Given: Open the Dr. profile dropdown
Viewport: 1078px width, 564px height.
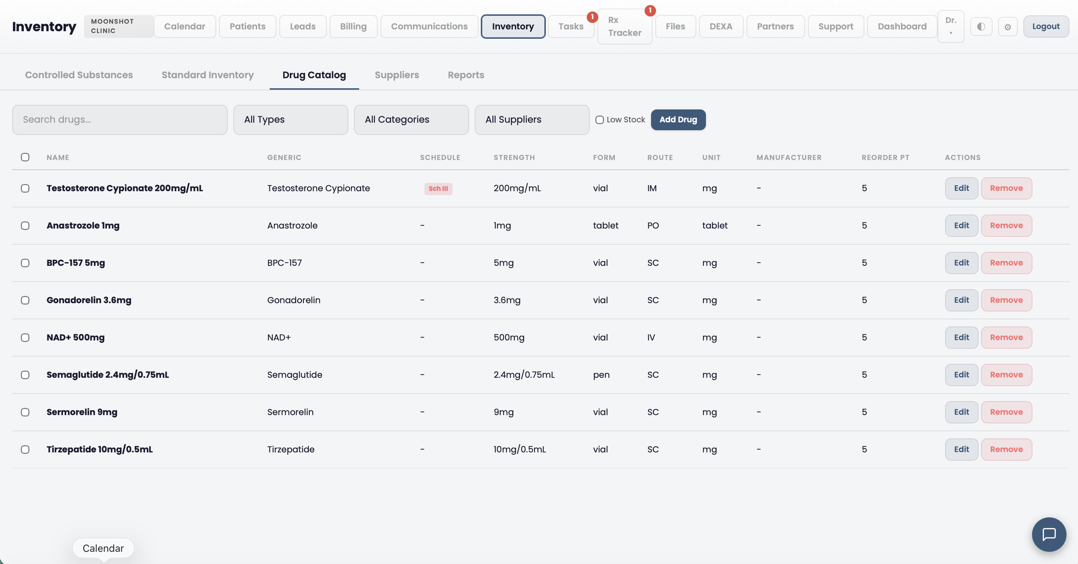Looking at the screenshot, I should 951,26.
